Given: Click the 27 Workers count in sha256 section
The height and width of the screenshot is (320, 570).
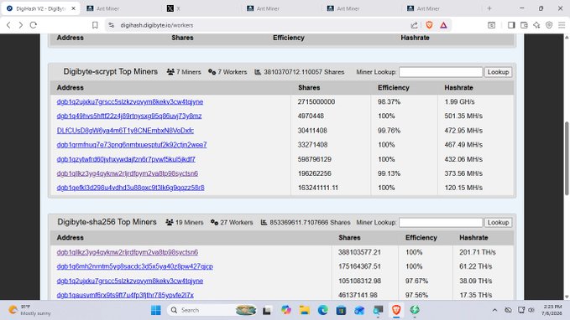Looking at the screenshot, I should pyautogui.click(x=232, y=222).
